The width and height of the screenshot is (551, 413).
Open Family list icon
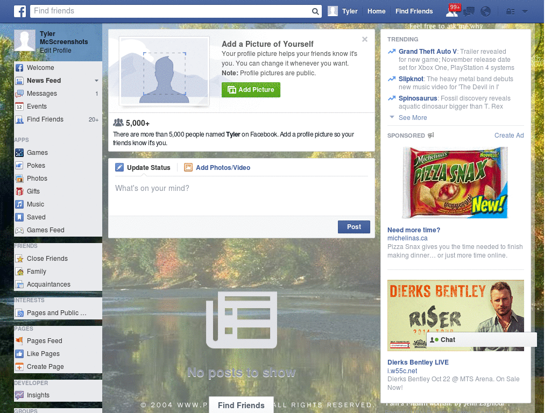click(x=20, y=272)
